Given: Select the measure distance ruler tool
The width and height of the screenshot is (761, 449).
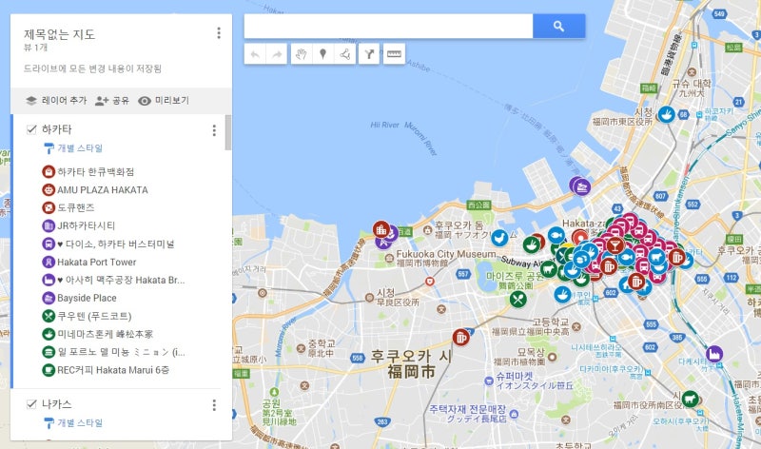Looking at the screenshot, I should [394, 54].
